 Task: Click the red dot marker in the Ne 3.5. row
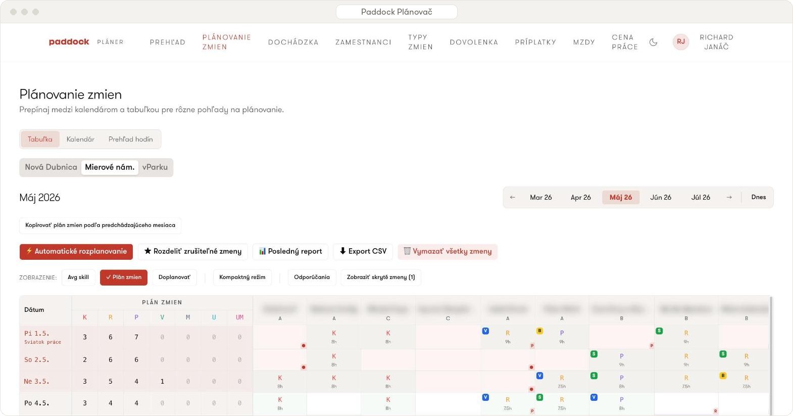pyautogui.click(x=531, y=389)
